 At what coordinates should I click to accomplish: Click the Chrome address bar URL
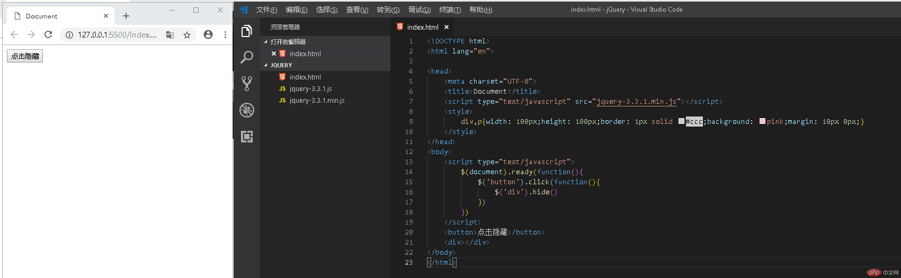pos(117,35)
